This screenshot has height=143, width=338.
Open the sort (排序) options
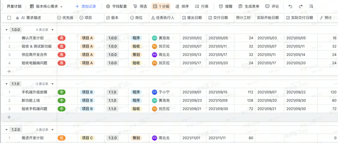pyautogui.click(x=182, y=6)
